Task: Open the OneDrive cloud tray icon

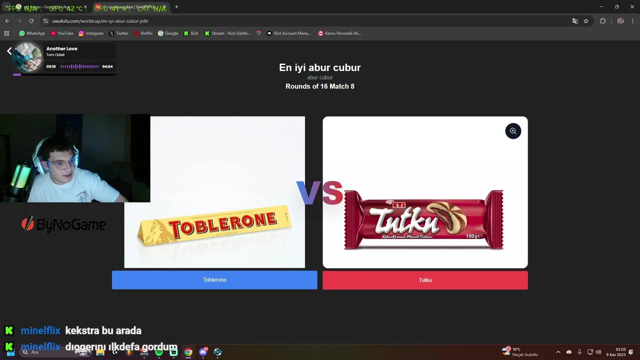Action: [x=569, y=352]
